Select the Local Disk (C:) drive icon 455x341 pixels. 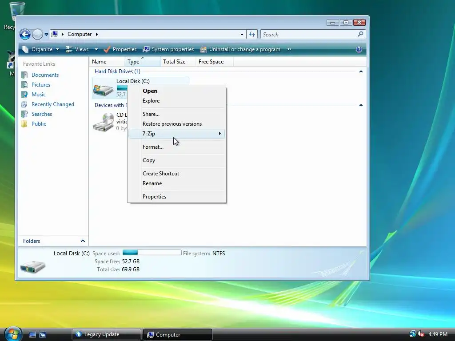[103, 89]
